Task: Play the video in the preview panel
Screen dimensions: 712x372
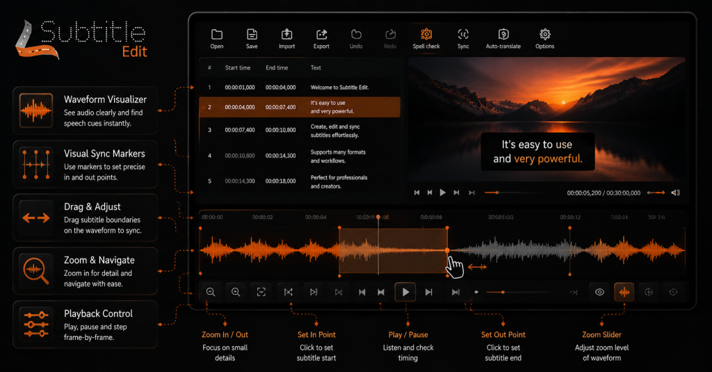Action: (x=443, y=193)
